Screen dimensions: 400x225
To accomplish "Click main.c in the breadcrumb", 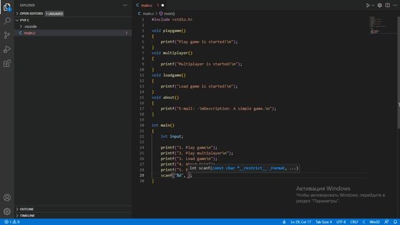I will pyautogui.click(x=148, y=14).
